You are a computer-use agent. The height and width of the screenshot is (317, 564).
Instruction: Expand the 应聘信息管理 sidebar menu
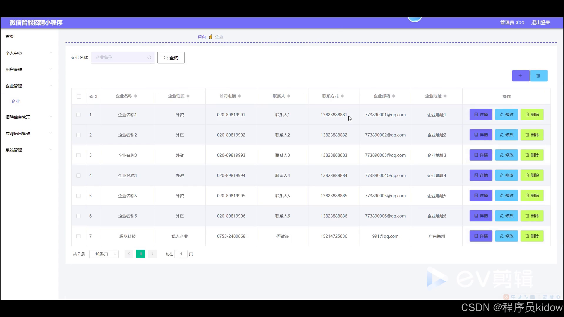tap(29, 134)
